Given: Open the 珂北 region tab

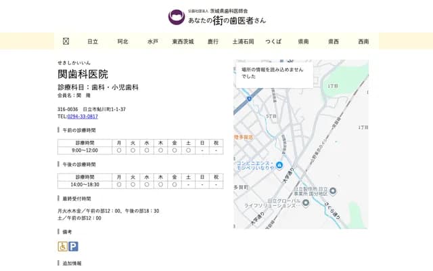Looking at the screenshot, I should (123, 41).
